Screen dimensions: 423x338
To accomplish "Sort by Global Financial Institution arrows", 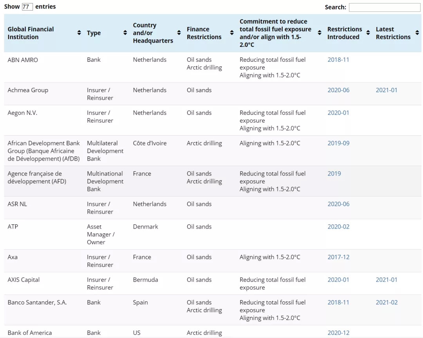I will click(79, 33).
